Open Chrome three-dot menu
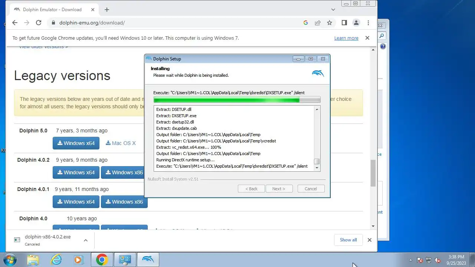The width and height of the screenshot is (475, 267). 368,23
